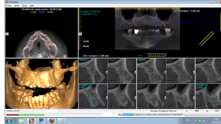Screen dimensions: 221x124
Task: Click the iCATVision icon in title bar
Action: [x=7, y=2]
